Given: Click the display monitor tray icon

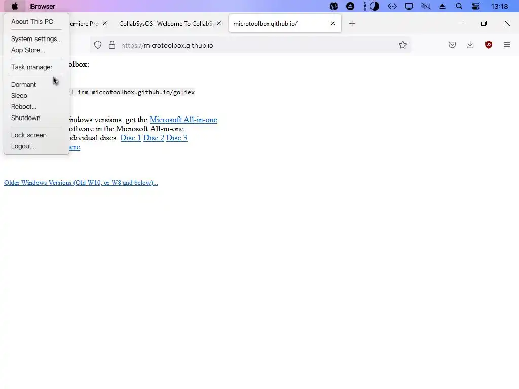Looking at the screenshot, I should tap(409, 6).
